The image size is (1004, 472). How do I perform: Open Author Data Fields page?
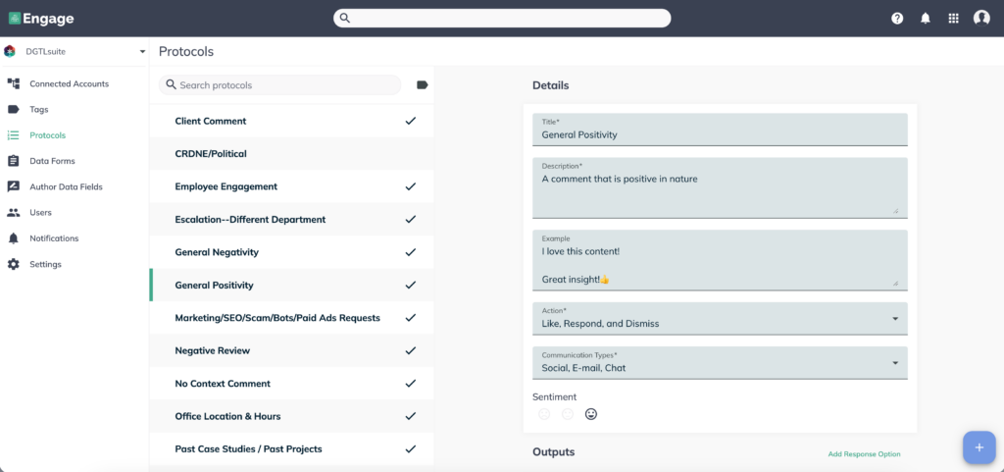66,187
